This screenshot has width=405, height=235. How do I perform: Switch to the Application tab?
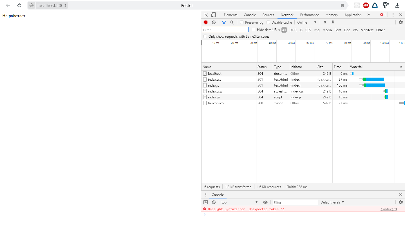[353, 15]
